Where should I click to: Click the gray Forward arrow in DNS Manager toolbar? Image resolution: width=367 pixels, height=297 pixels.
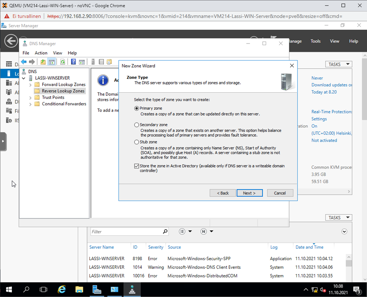click(x=32, y=62)
